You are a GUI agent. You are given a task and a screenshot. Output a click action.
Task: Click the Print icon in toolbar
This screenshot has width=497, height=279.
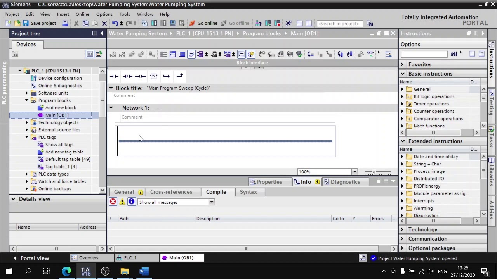65,23
